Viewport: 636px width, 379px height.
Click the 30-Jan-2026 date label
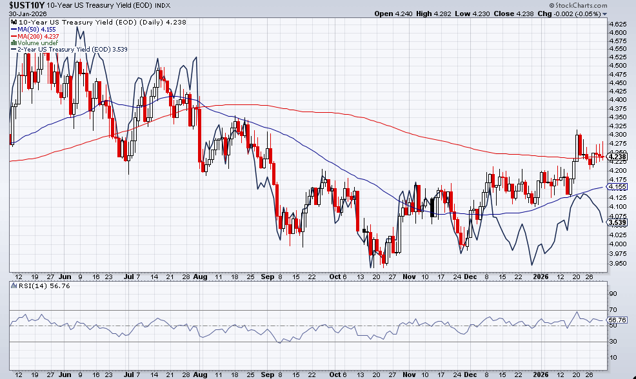[x=22, y=14]
